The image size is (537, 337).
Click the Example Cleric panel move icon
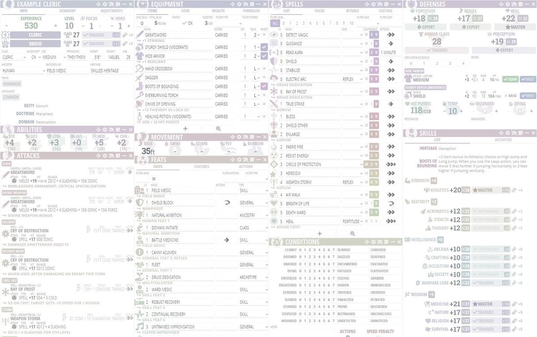[98, 4]
